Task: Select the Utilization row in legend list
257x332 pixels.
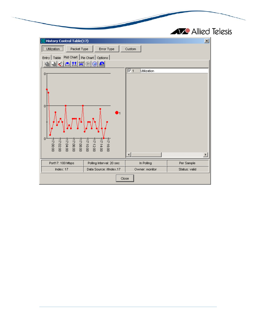Action: (167, 71)
